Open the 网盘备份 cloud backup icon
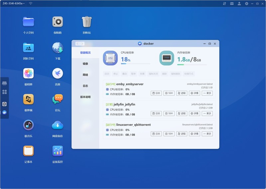 click(58, 125)
